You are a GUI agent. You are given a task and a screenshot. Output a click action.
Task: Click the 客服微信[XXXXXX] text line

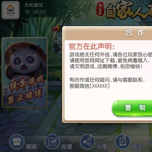[x=89, y=86]
